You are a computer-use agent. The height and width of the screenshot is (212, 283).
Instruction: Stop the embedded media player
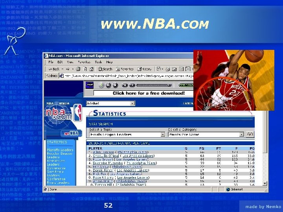coord(115,85)
